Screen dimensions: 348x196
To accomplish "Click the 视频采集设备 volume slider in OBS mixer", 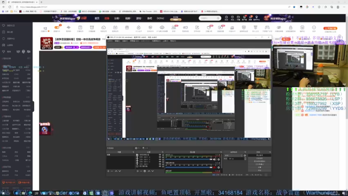I will (189, 167).
